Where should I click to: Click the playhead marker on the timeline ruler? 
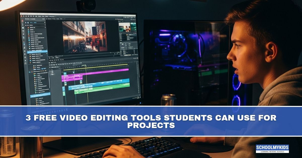click(86, 65)
